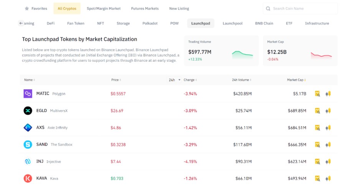Click the EGLD price $26.69
The height and width of the screenshot is (194, 358).
tap(117, 111)
